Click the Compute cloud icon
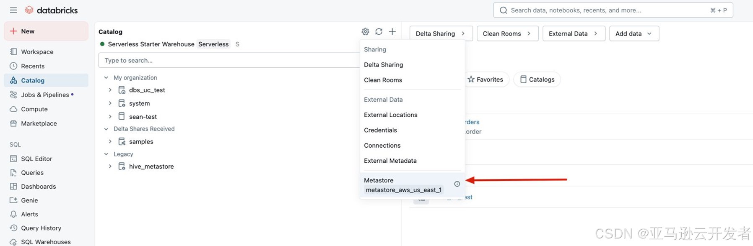 click(x=13, y=109)
